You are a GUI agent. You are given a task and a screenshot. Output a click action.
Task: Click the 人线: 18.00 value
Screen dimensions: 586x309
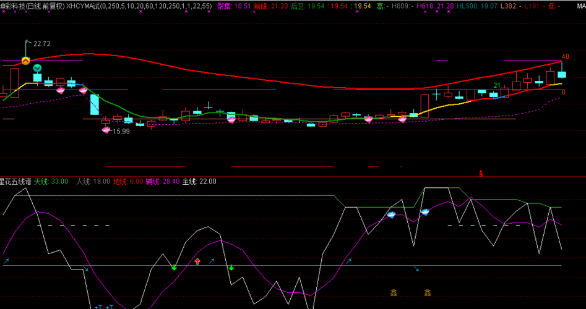(x=93, y=181)
